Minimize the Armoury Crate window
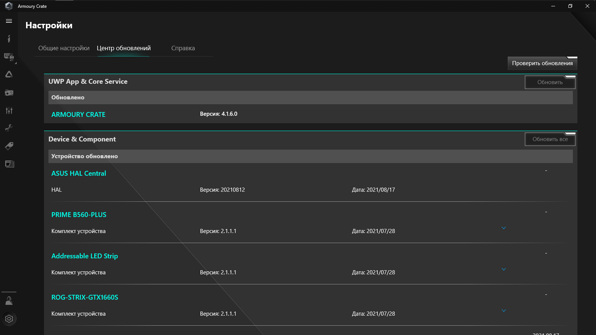Viewport: 596px width, 335px height. click(x=553, y=6)
